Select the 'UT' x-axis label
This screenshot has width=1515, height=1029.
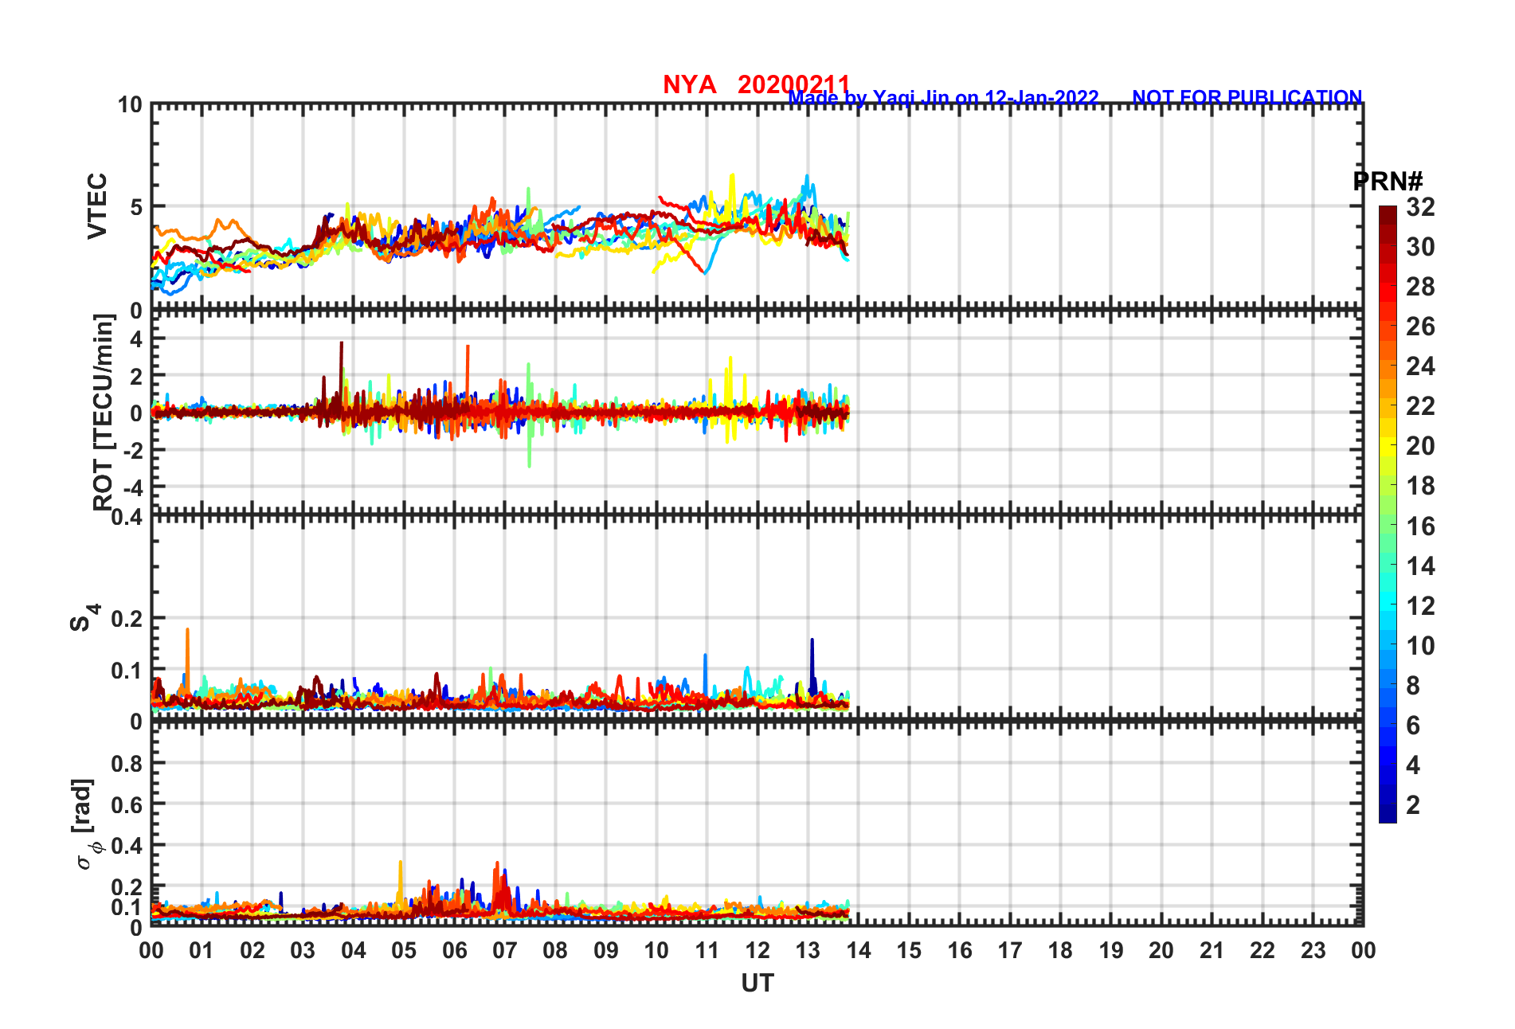(757, 984)
